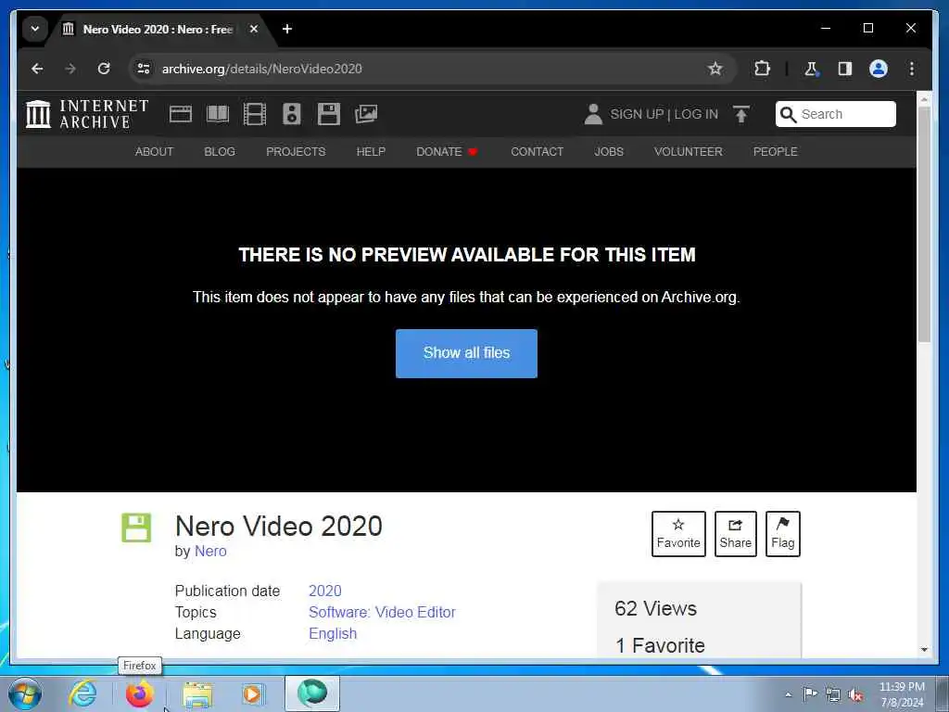This screenshot has height=712, width=949.
Task: Click the network tray icon
Action: tap(833, 694)
